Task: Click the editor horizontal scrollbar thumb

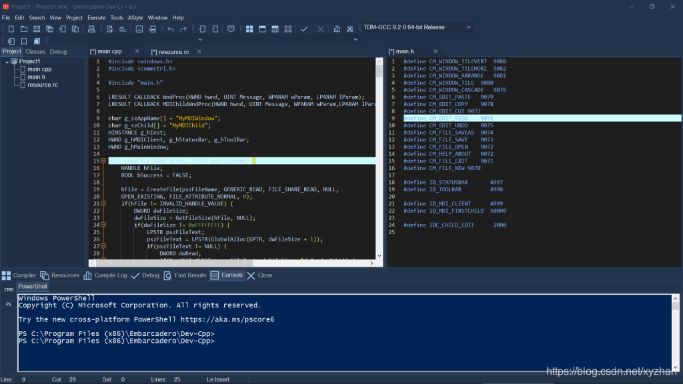Action: coord(174,263)
